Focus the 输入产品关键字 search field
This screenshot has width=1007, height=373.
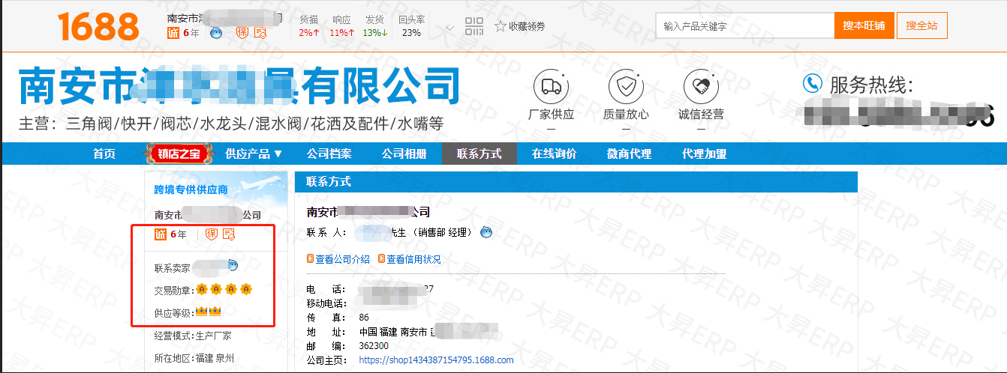[x=744, y=26]
